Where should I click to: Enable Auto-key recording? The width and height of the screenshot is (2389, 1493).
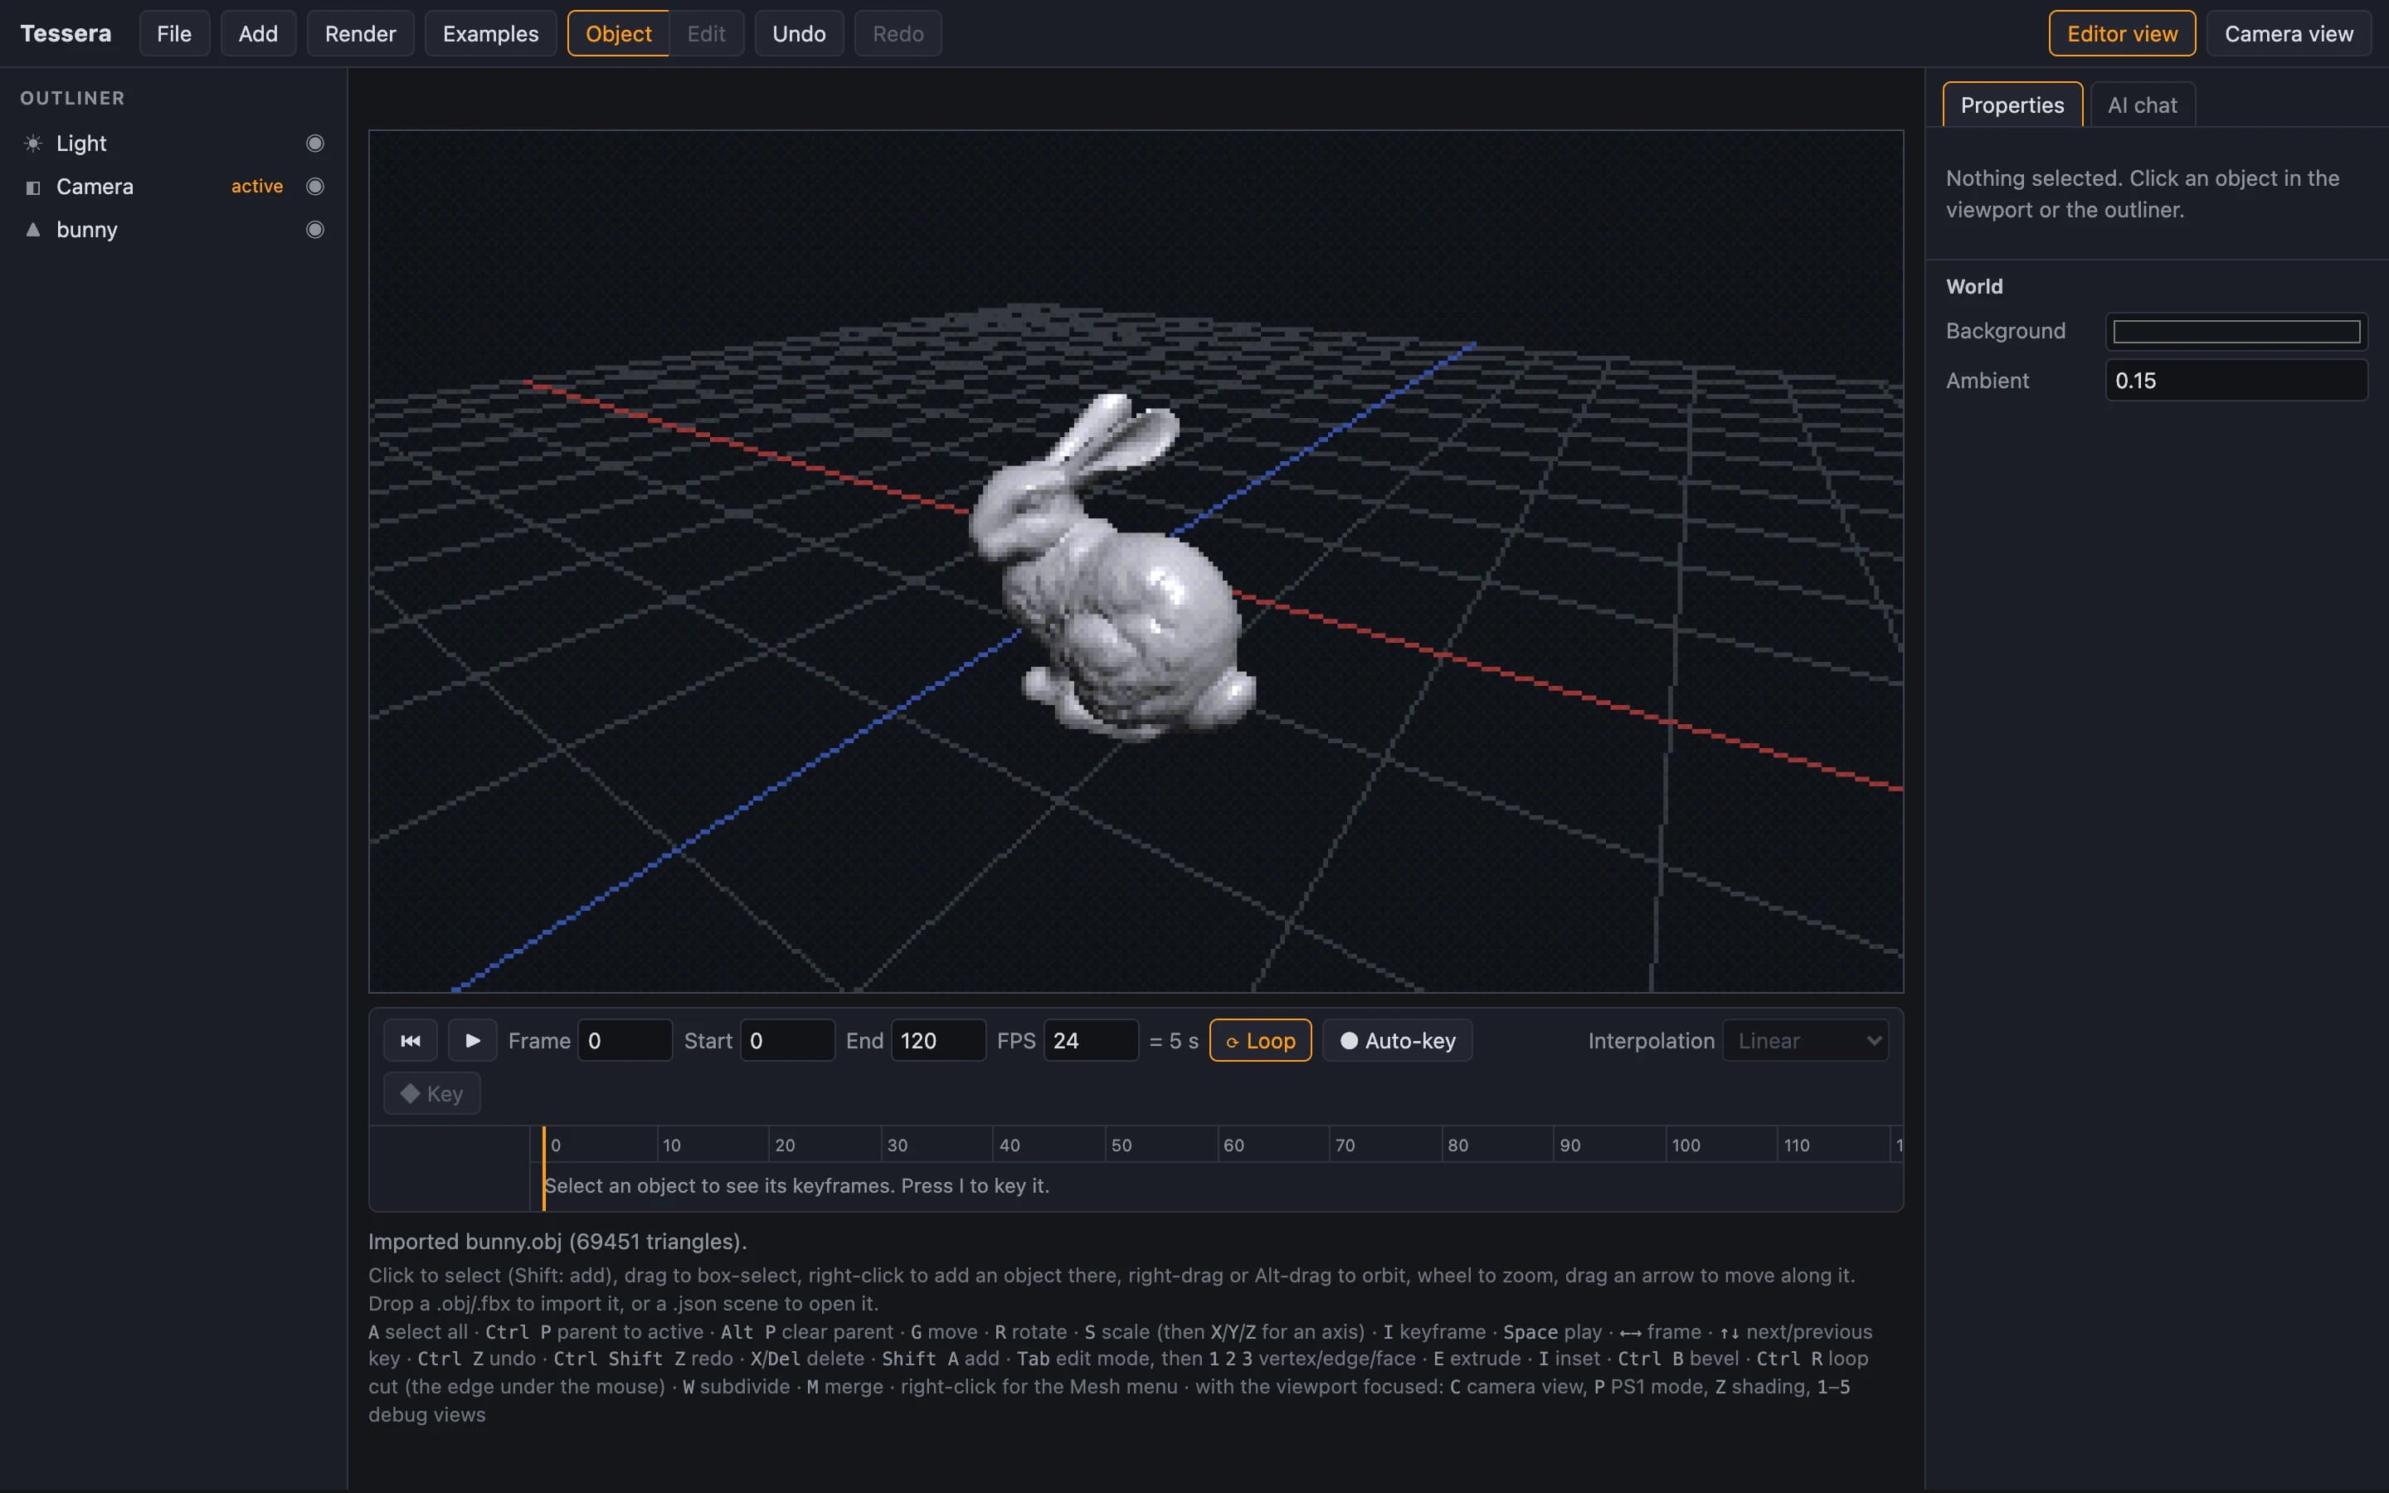(1397, 1040)
